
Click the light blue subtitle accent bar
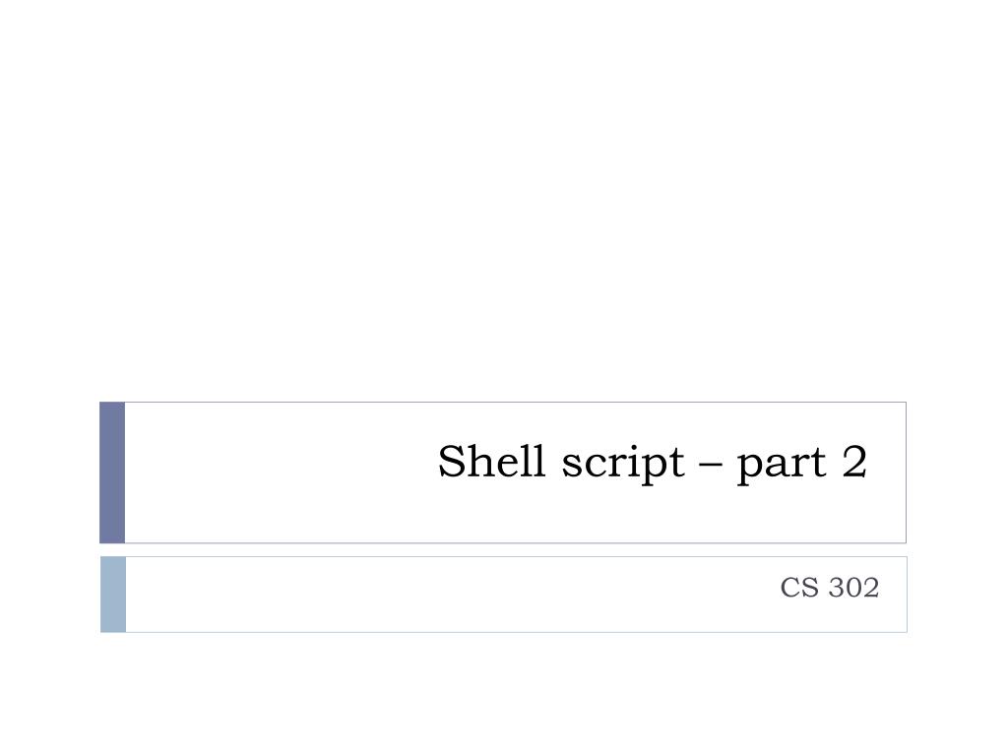coord(113,595)
